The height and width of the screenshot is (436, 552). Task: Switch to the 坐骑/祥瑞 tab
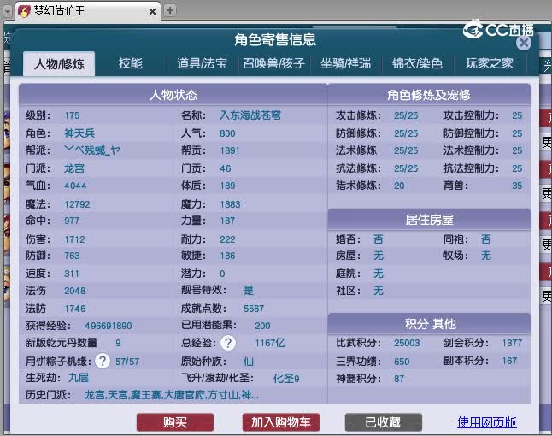346,63
